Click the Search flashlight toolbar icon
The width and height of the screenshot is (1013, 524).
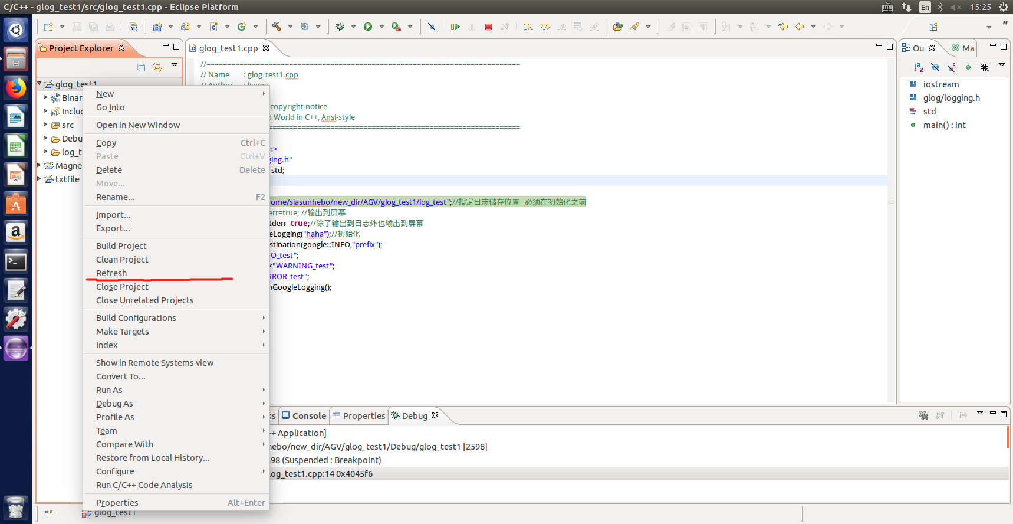point(634,27)
